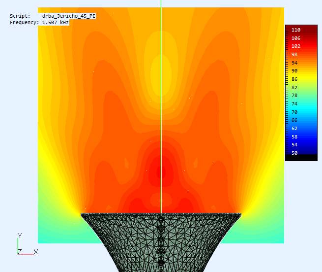Screen dimensions: 322x272
Task: Click the Y axis label of the triad
Action: click(20, 236)
